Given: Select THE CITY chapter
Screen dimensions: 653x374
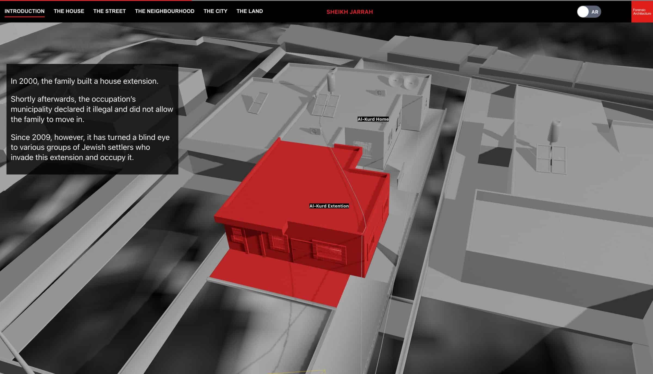Looking at the screenshot, I should click(215, 11).
